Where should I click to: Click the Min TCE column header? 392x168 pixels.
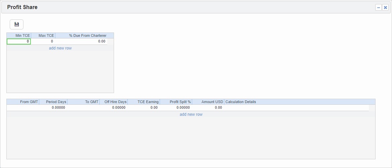click(19, 35)
